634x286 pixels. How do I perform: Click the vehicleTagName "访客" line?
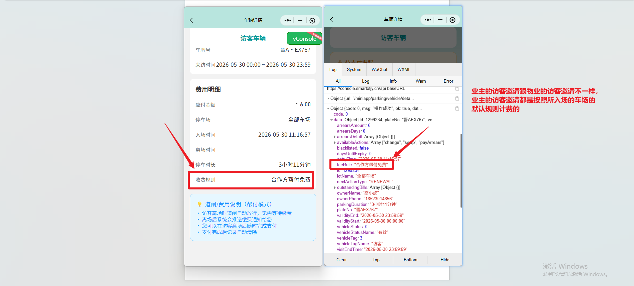360,244
